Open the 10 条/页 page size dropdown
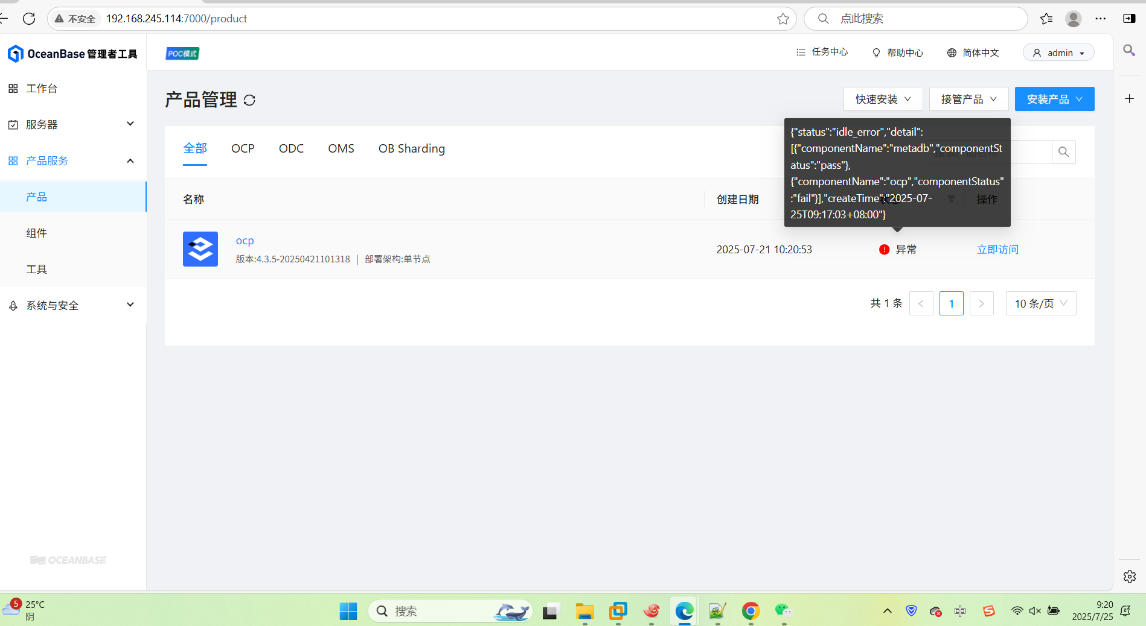This screenshot has width=1146, height=626. [x=1041, y=303]
